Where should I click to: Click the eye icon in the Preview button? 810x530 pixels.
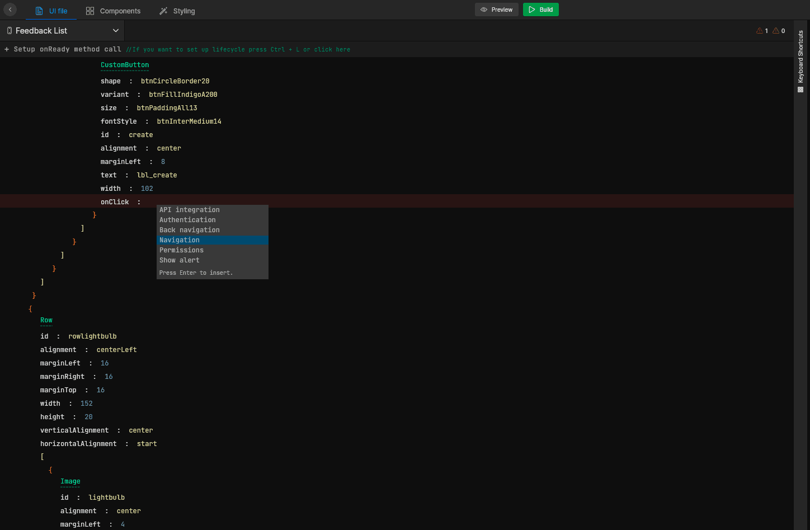coord(484,10)
